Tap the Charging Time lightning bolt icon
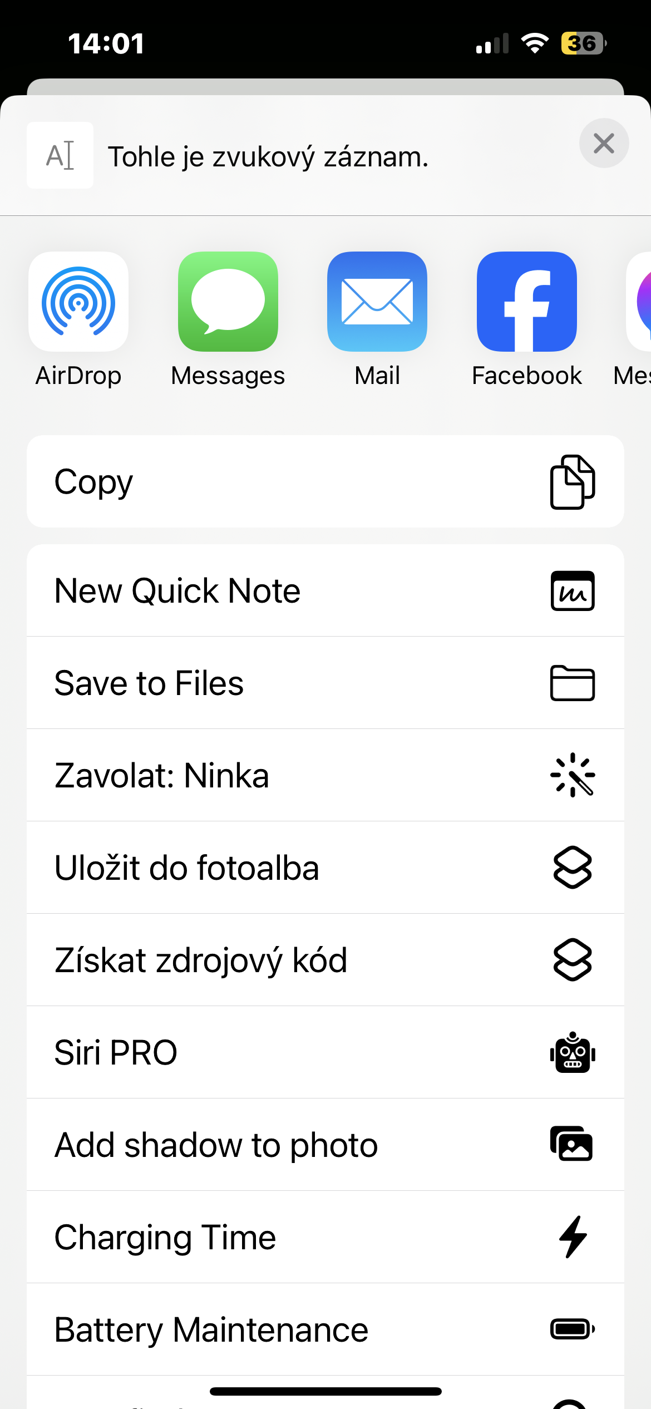Screen dimensions: 651x1409 [x=573, y=1238]
